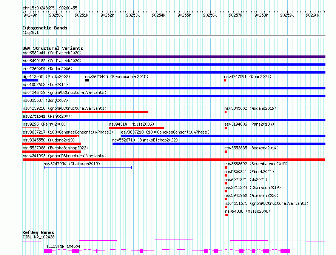Open nsv5526710 (ByrskaBishop2022) label
This screenshot has height=255, width=336.
[145, 140]
